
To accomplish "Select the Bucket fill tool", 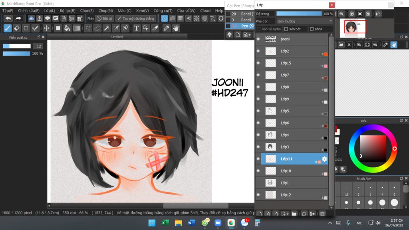I will click(x=67, y=28).
